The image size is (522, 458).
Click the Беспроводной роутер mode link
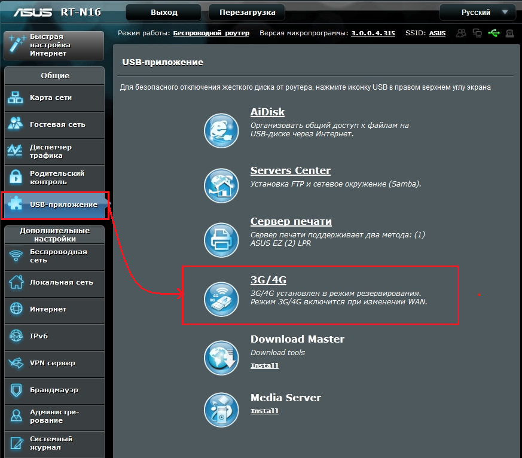point(211,33)
